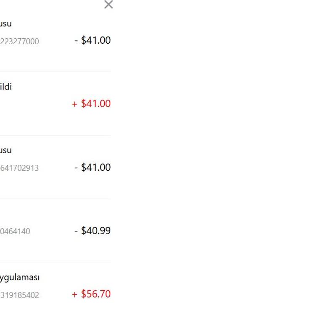Click the divider line below ID 223277000 row
Image resolution: width=323 pixels, height=323 pixels.
point(55,71)
